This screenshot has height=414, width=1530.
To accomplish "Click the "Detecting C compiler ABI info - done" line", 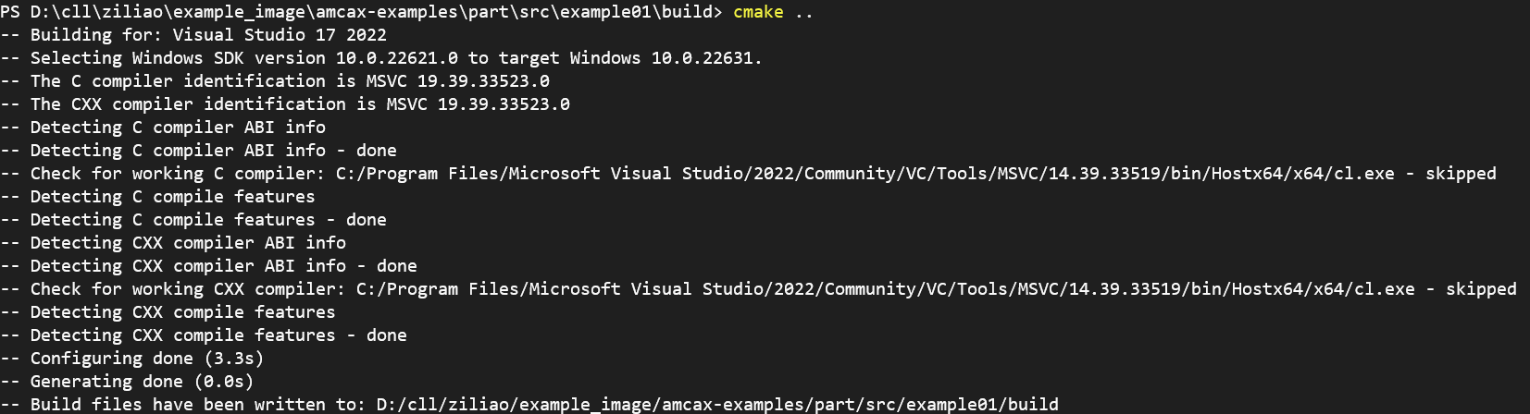I will [213, 151].
